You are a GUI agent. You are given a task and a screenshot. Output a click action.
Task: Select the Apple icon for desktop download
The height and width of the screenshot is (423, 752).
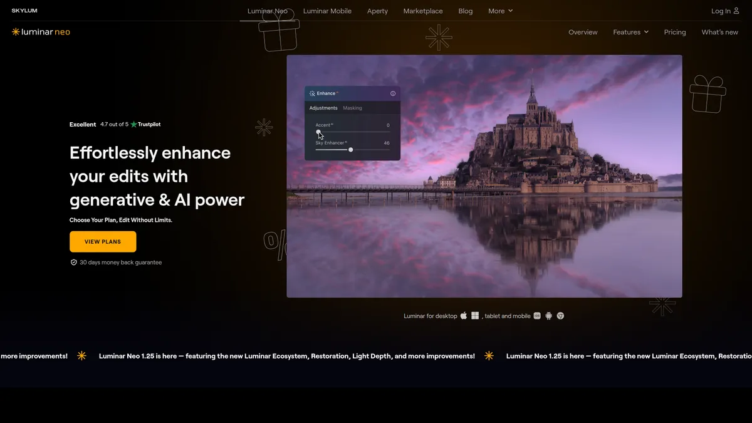point(464,316)
